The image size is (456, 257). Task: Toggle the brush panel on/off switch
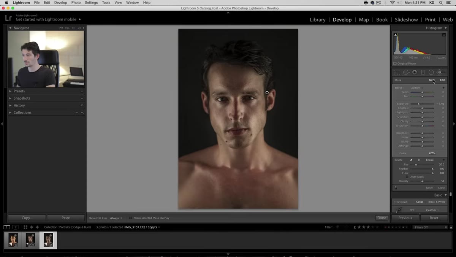[396, 188]
